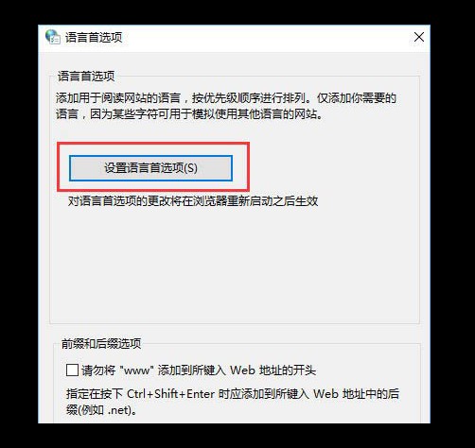Click the text 指定在按下 Ctrl+Shift+Enter
475x448 pixels.
[x=233, y=394]
